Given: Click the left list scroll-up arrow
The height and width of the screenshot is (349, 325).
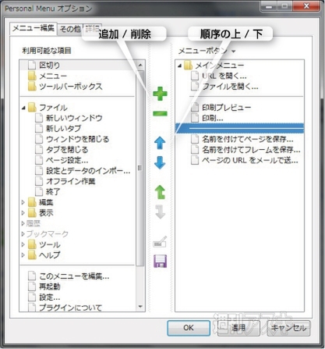Looking at the screenshot, I should (x=140, y=65).
